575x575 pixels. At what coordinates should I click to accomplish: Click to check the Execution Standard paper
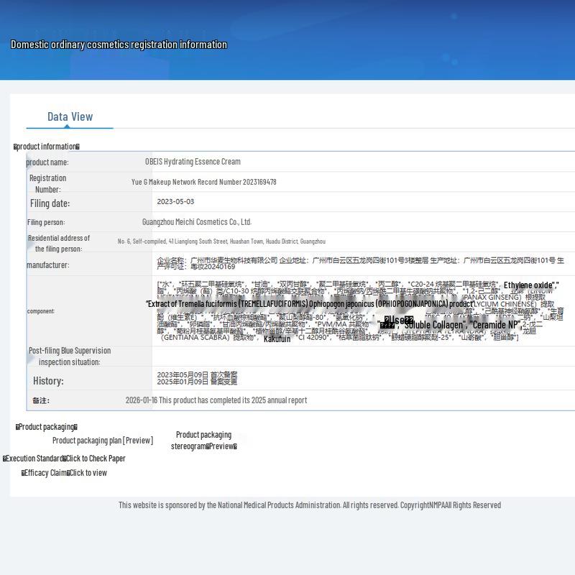(96, 459)
